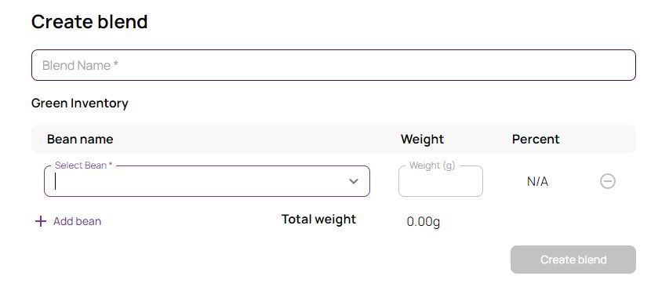Open the Select Bean combo box

point(207,181)
